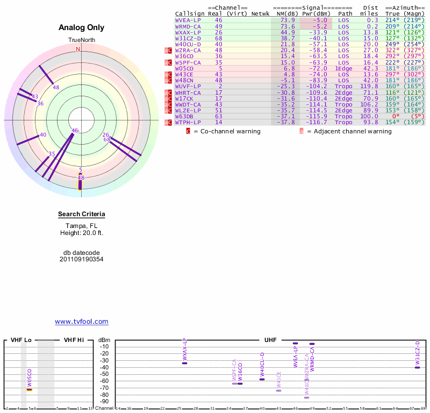Click the red N north marker on radar
Screen dimensions: 430x413
pos(78,49)
